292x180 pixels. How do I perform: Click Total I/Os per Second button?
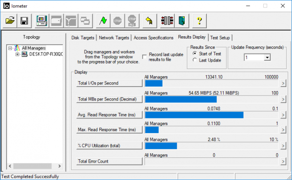[109, 83]
